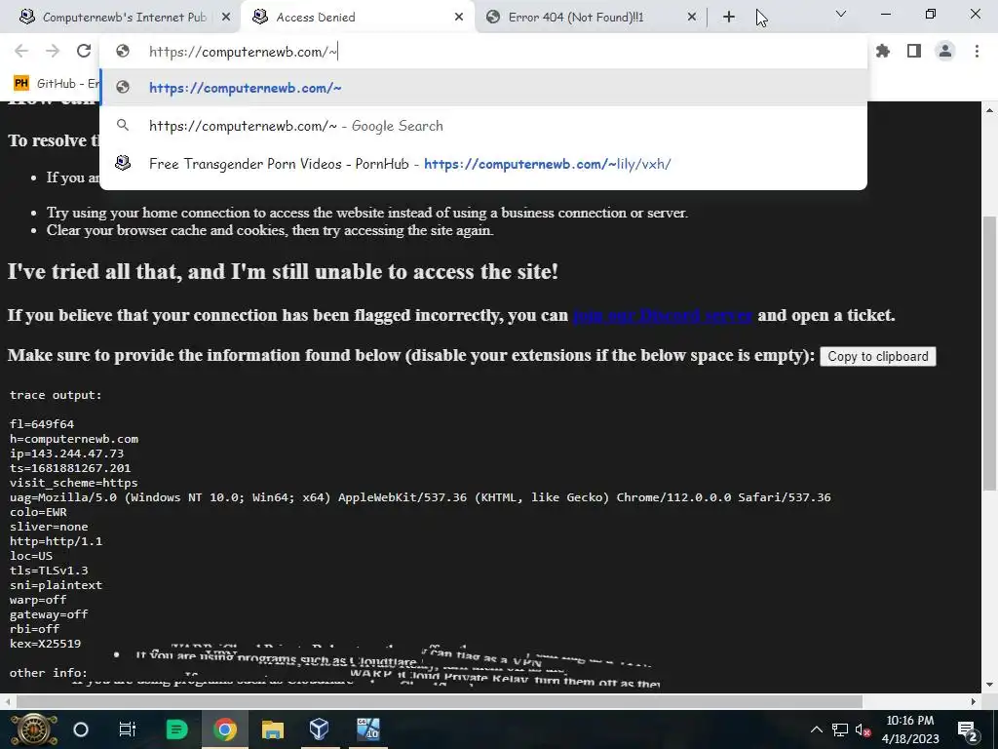Follow the join our Discord server link

tap(663, 315)
